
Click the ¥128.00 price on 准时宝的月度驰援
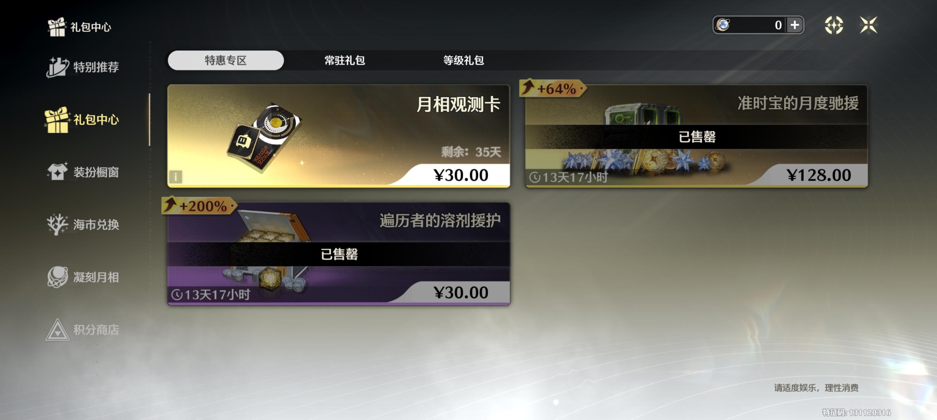(819, 175)
